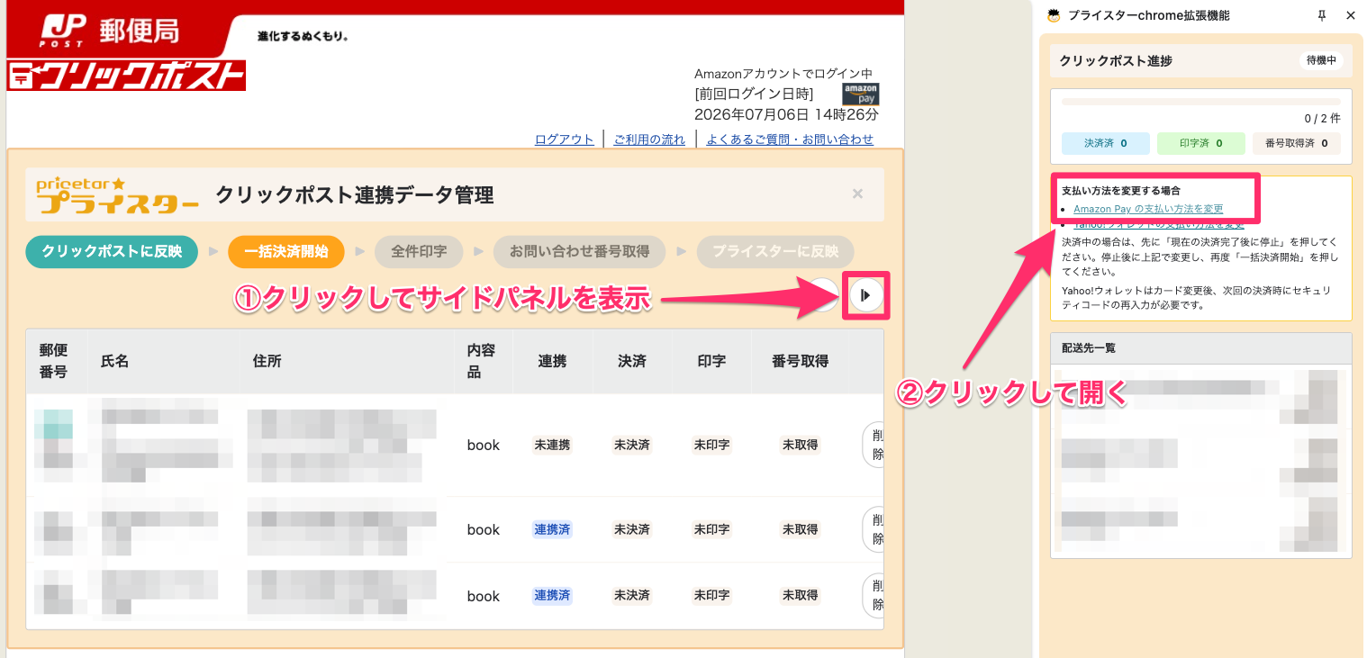Click the 連携 column header
The height and width of the screenshot is (658, 1367).
[552, 361]
